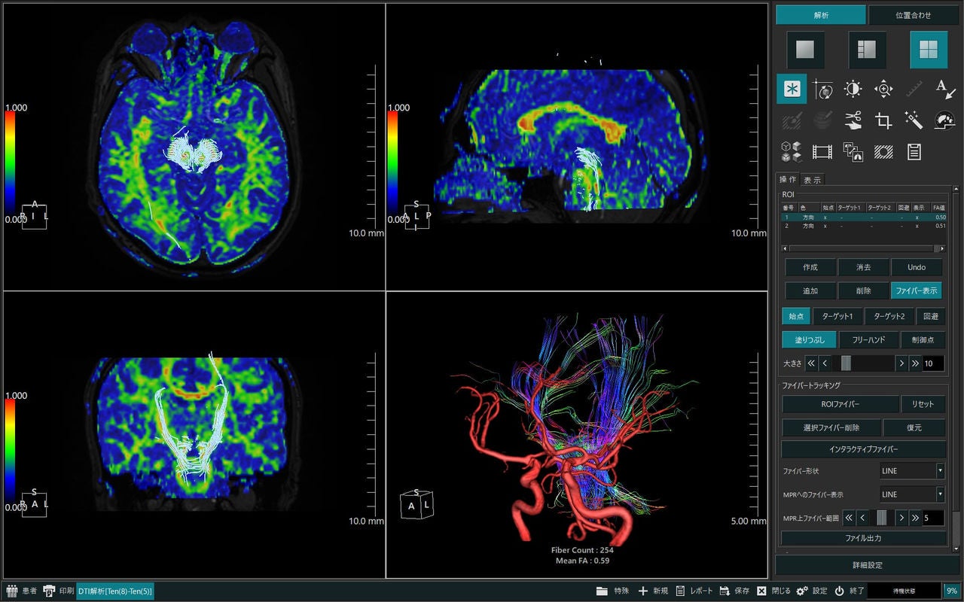Viewport: 964px width, 602px height.
Task: Open the clipboard report icon
Action: [914, 151]
